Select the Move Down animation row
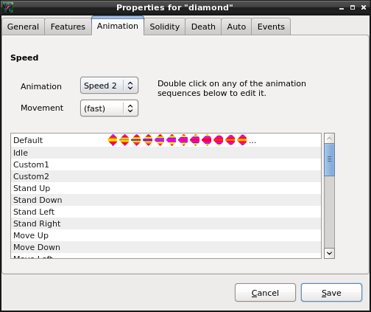The width and height of the screenshot is (371, 312). (x=166, y=247)
